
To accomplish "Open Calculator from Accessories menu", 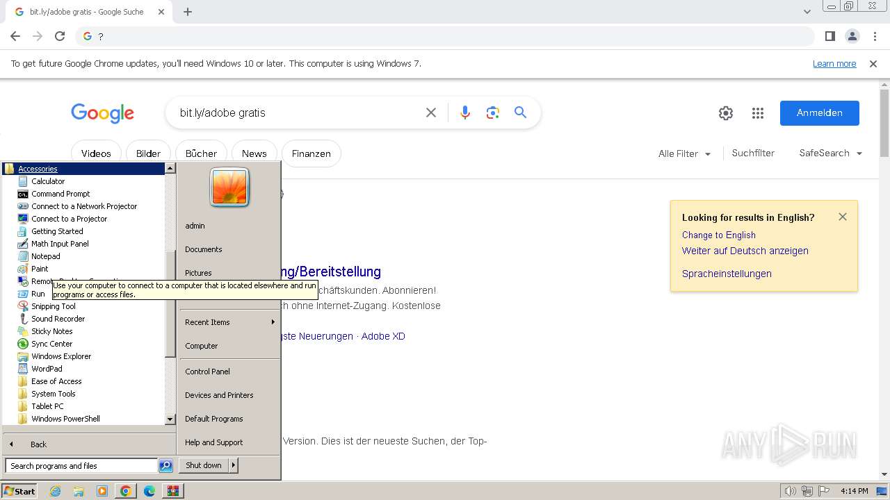I will pyautogui.click(x=48, y=181).
